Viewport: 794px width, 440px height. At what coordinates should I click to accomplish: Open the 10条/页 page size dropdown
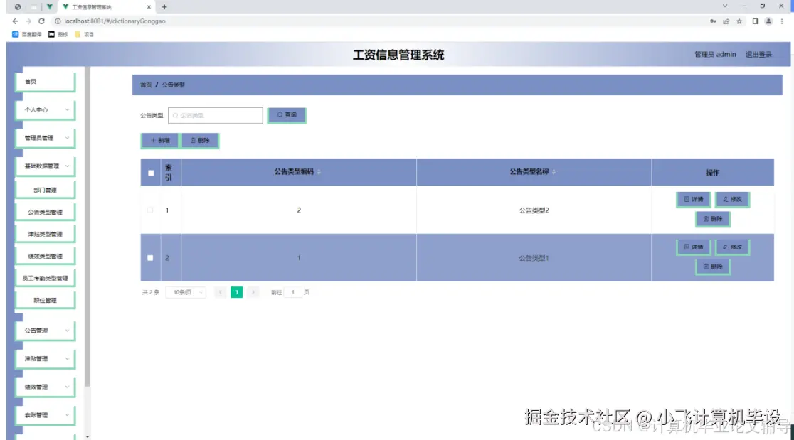(x=186, y=292)
